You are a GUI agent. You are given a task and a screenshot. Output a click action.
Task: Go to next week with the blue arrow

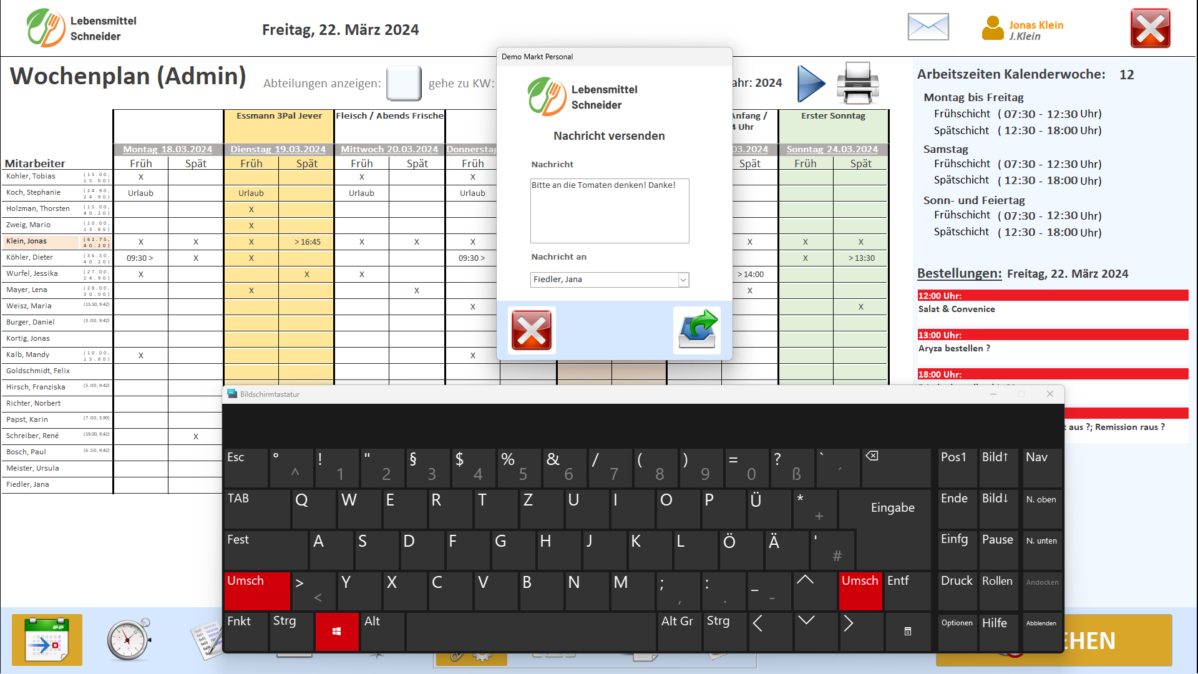(x=811, y=83)
